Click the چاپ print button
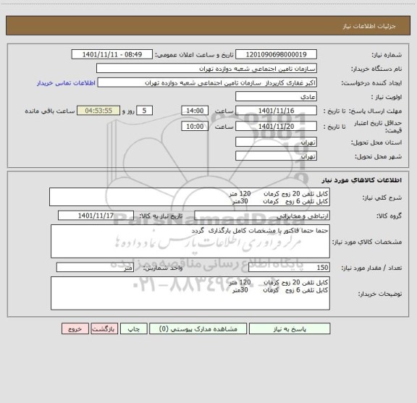 (133, 328)
